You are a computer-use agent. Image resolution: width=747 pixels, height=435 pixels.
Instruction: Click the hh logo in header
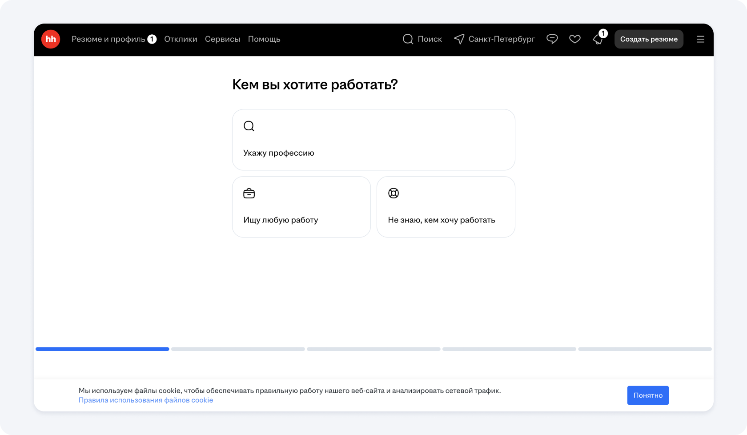[51, 39]
